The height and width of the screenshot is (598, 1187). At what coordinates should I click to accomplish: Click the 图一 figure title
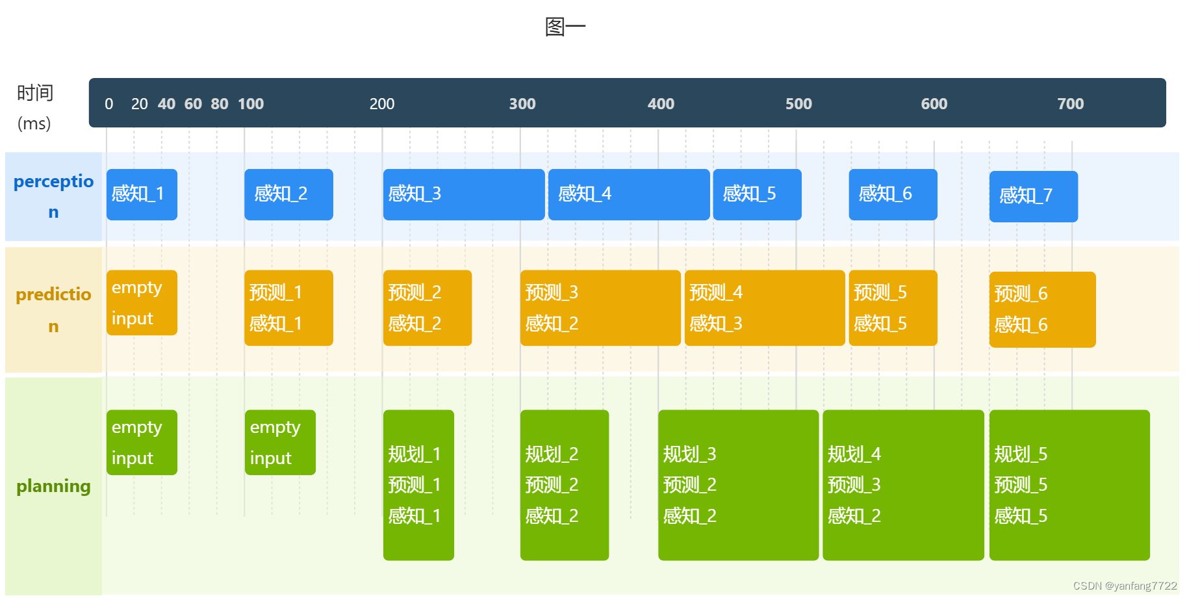coord(565,27)
